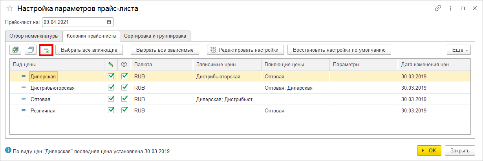The height and width of the screenshot is (161, 483).
Task: Toggle visibility checkbox for Оптовая row
Action: (124, 99)
